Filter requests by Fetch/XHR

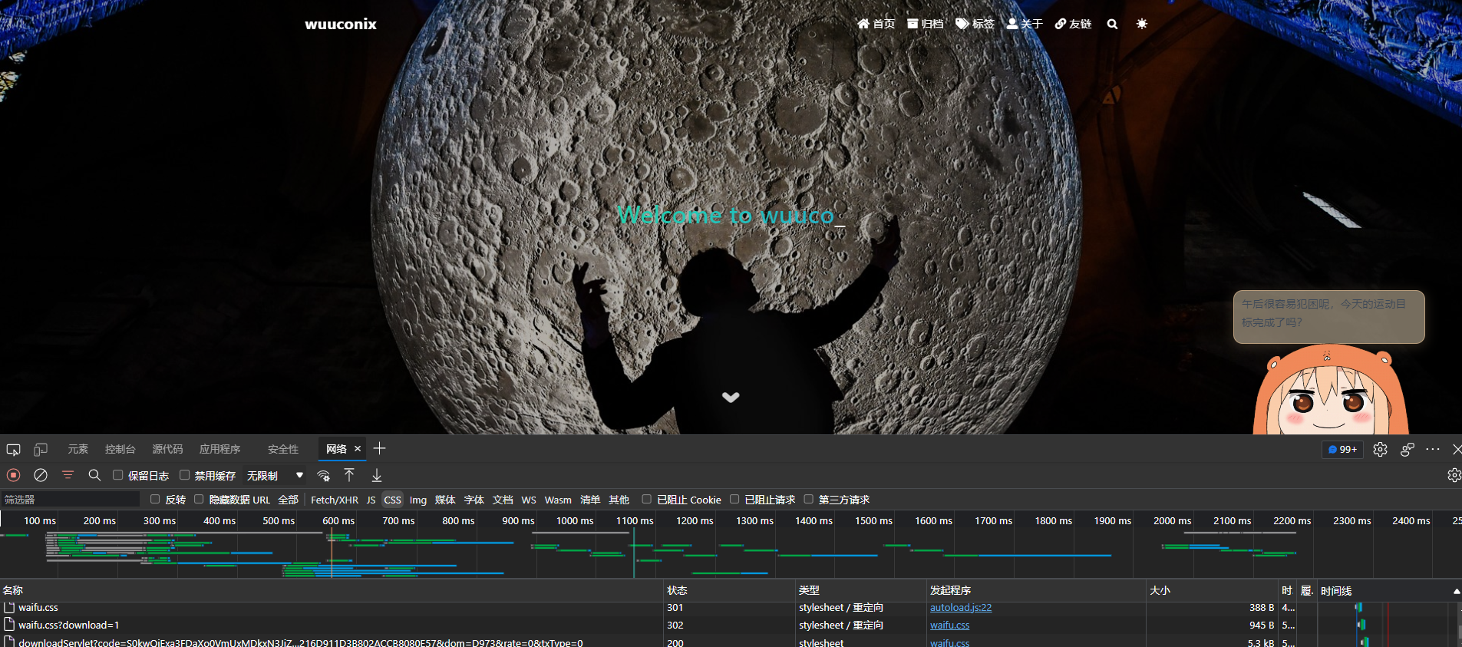point(335,500)
